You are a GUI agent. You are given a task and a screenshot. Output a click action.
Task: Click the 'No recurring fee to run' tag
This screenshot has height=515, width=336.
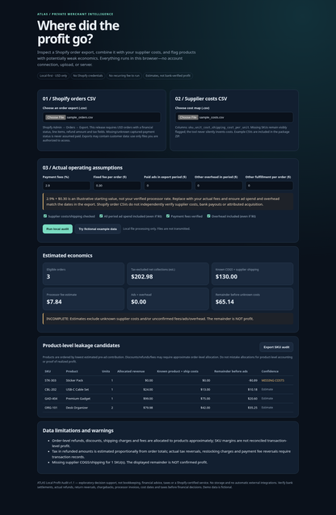(x=124, y=76)
